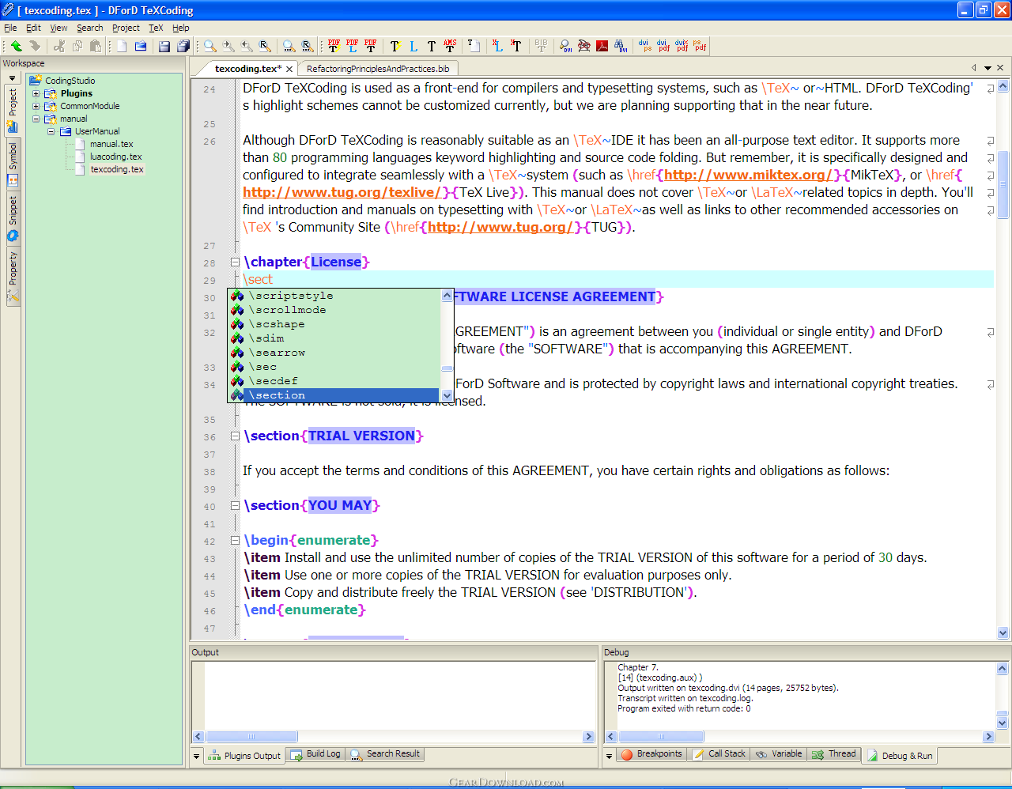The height and width of the screenshot is (789, 1012).
Task: Click the TeX with lightning quick build icon
Action: (x=395, y=46)
